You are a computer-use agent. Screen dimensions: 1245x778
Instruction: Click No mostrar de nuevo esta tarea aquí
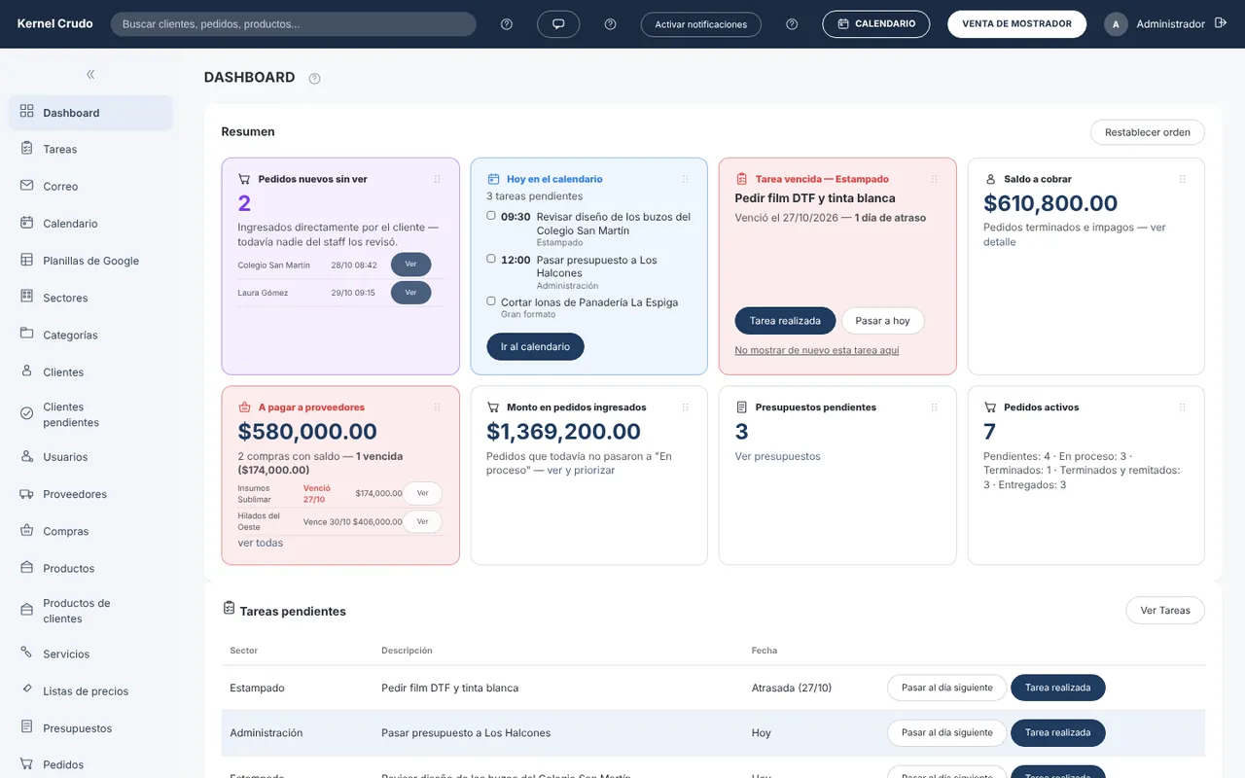[817, 350]
